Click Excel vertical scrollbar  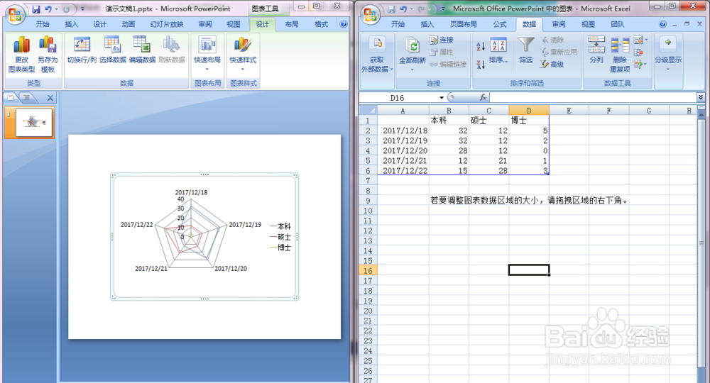tap(701, 244)
